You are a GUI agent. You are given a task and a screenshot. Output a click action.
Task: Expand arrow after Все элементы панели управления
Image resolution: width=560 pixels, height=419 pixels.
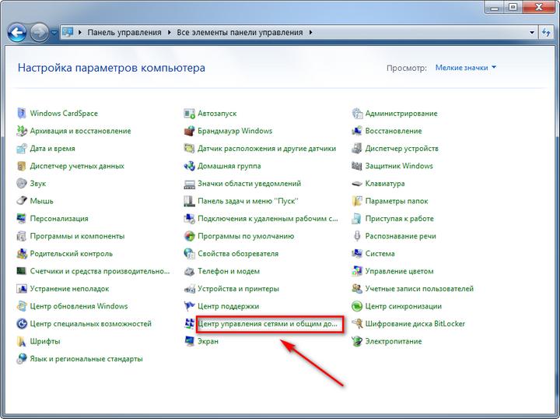pos(310,33)
